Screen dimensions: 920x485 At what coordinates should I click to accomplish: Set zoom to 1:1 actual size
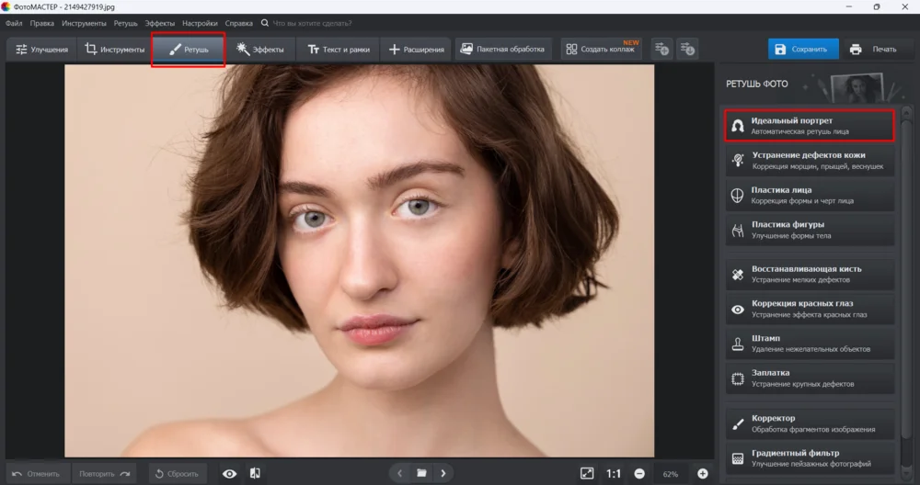[614, 473]
